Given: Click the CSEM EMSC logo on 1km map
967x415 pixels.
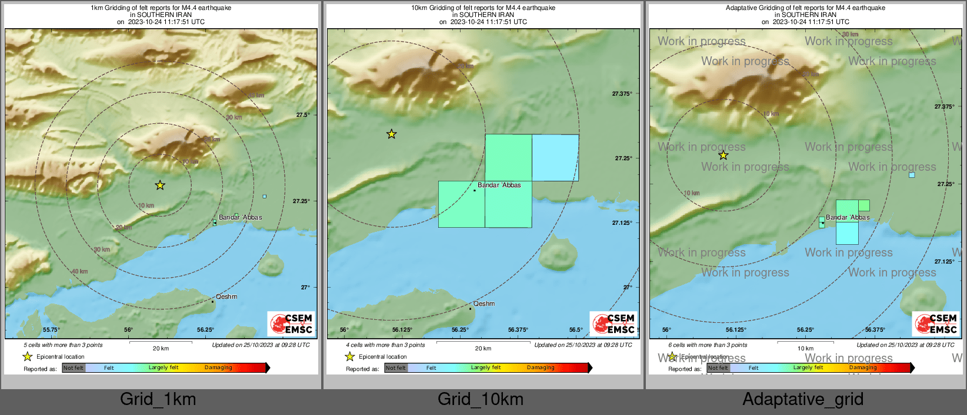Looking at the screenshot, I should click(x=292, y=323).
